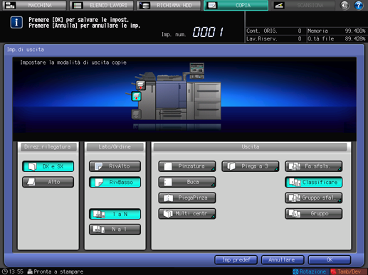Click the machine control panel display image
Viewport: 368px width, 275px height.
pos(196,70)
